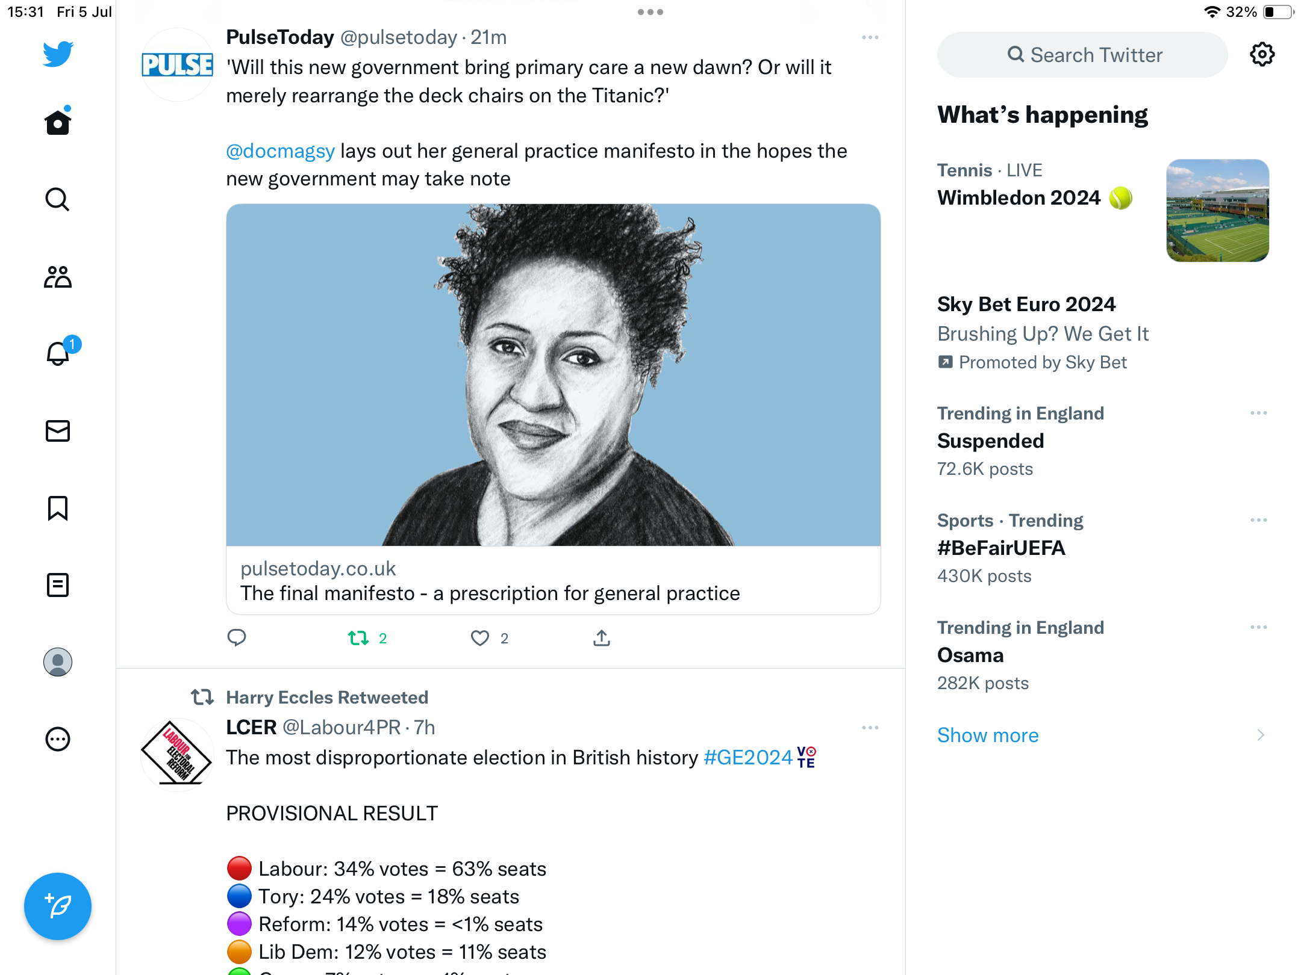
Task: Open more options on LCER tweet
Action: pos(870,728)
